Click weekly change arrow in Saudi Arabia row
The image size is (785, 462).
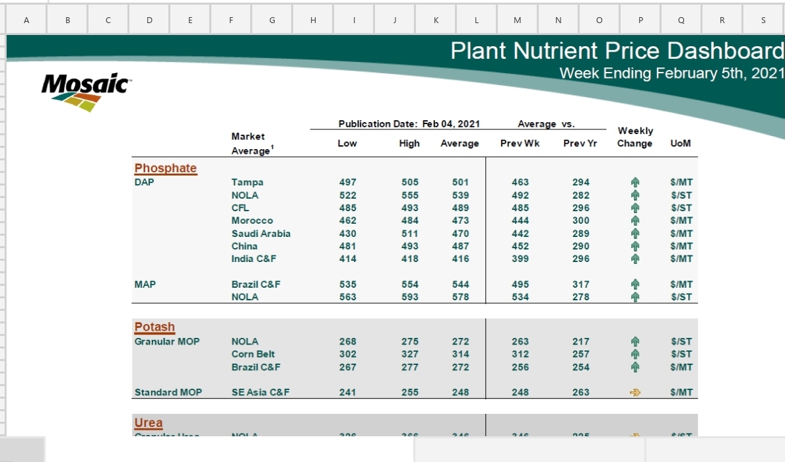[635, 234]
